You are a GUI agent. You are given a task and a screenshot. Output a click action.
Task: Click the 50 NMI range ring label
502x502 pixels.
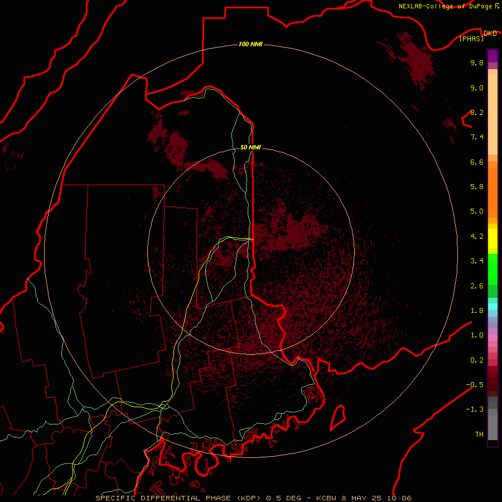[250, 148]
